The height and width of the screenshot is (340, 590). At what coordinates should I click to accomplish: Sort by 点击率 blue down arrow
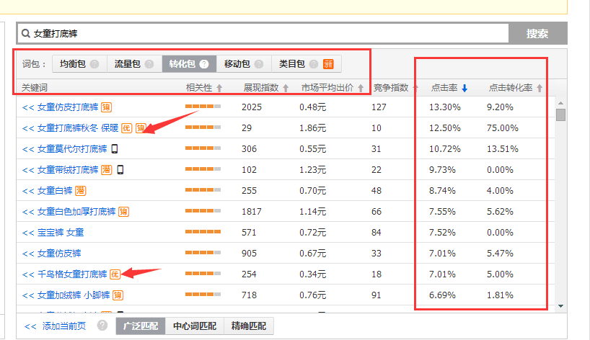pyautogui.click(x=464, y=88)
